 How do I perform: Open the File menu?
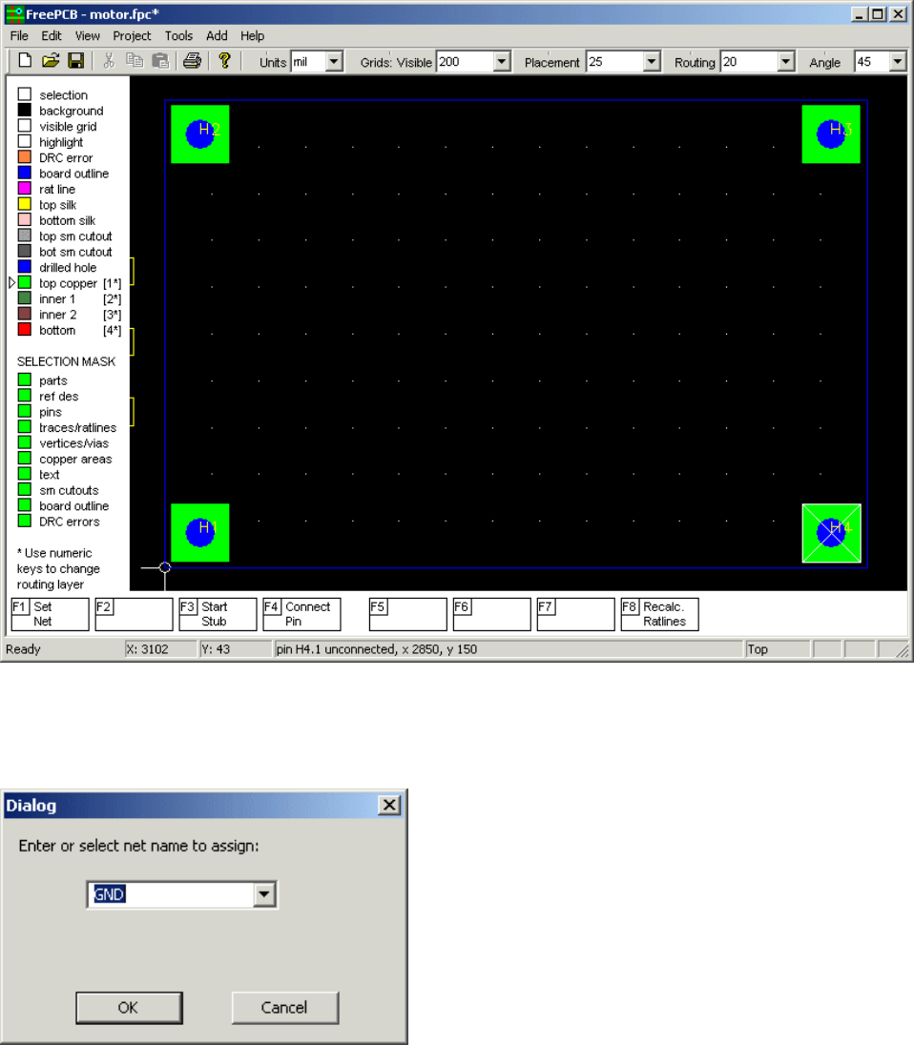[x=19, y=36]
